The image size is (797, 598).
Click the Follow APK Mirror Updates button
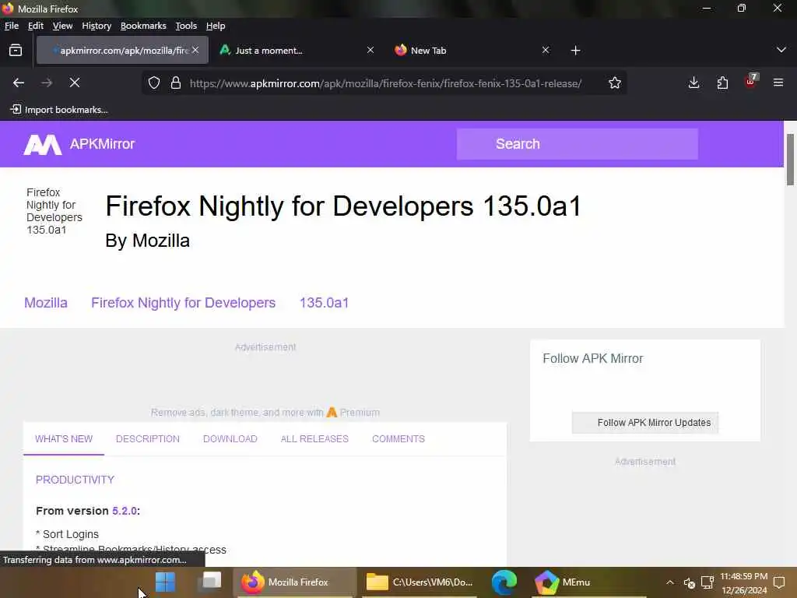645,423
